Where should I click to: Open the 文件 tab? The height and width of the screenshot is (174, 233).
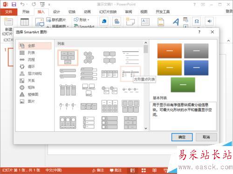point(8,12)
